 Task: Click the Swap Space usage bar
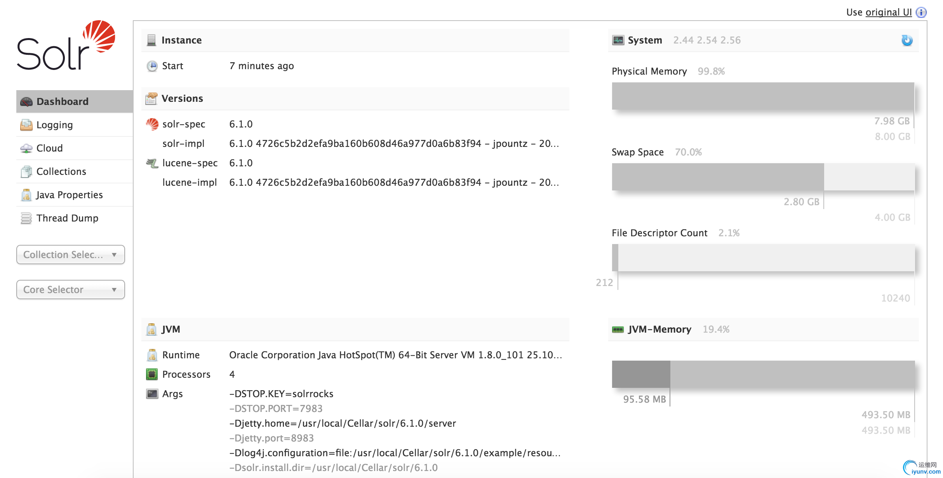(x=763, y=177)
